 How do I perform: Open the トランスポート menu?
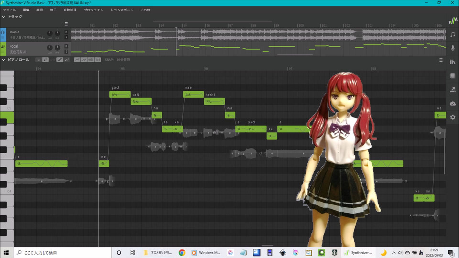121,10
